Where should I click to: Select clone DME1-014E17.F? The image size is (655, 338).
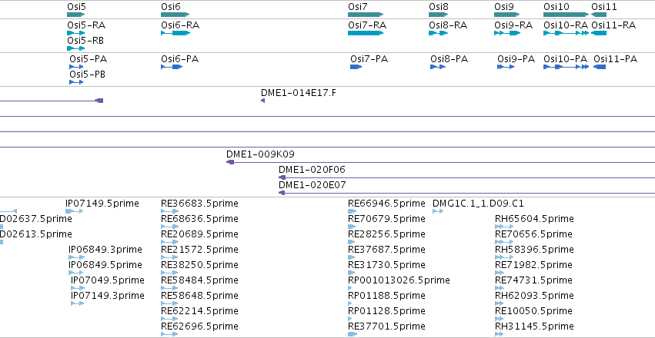point(262,101)
